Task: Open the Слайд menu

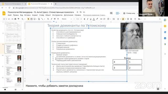Action: (x=41, y=15)
